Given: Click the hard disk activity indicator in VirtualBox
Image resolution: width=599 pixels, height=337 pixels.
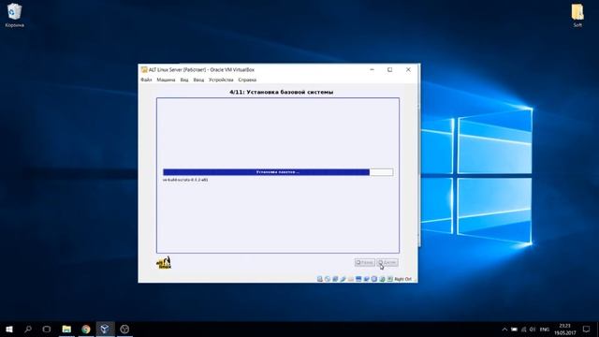Looking at the screenshot, I should pos(320,279).
